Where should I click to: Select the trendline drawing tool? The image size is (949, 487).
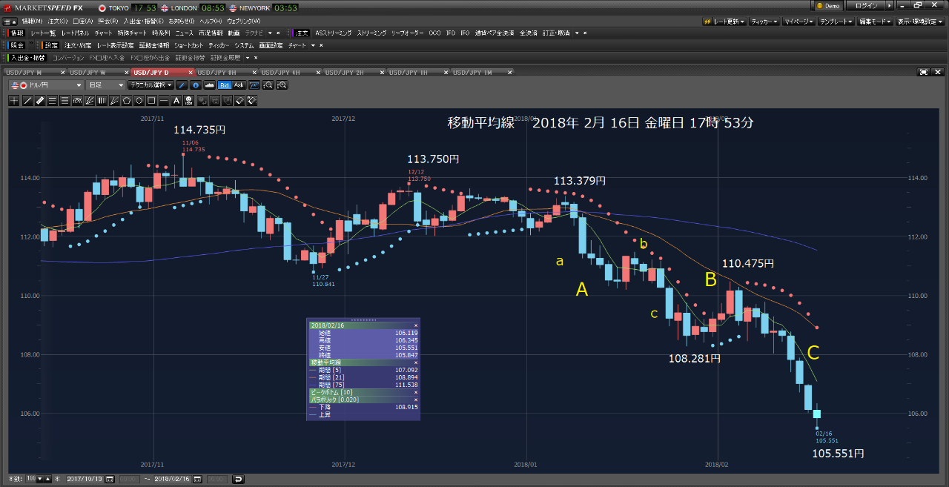click(27, 100)
